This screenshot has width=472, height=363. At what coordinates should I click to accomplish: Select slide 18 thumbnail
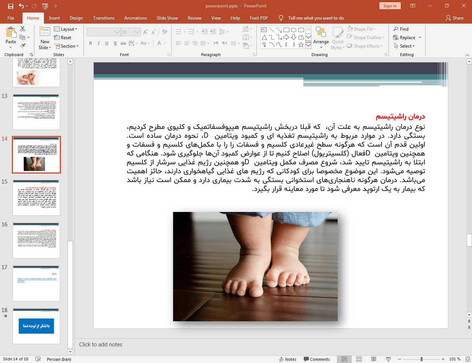[x=36, y=326]
